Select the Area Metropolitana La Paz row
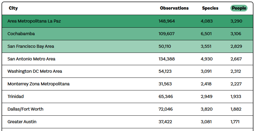The width and height of the screenshot is (255, 131). coord(127,21)
